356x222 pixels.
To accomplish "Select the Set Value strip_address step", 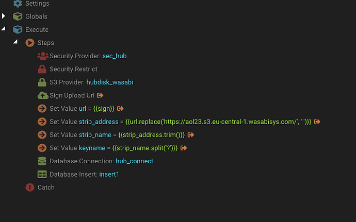I will point(179,122).
